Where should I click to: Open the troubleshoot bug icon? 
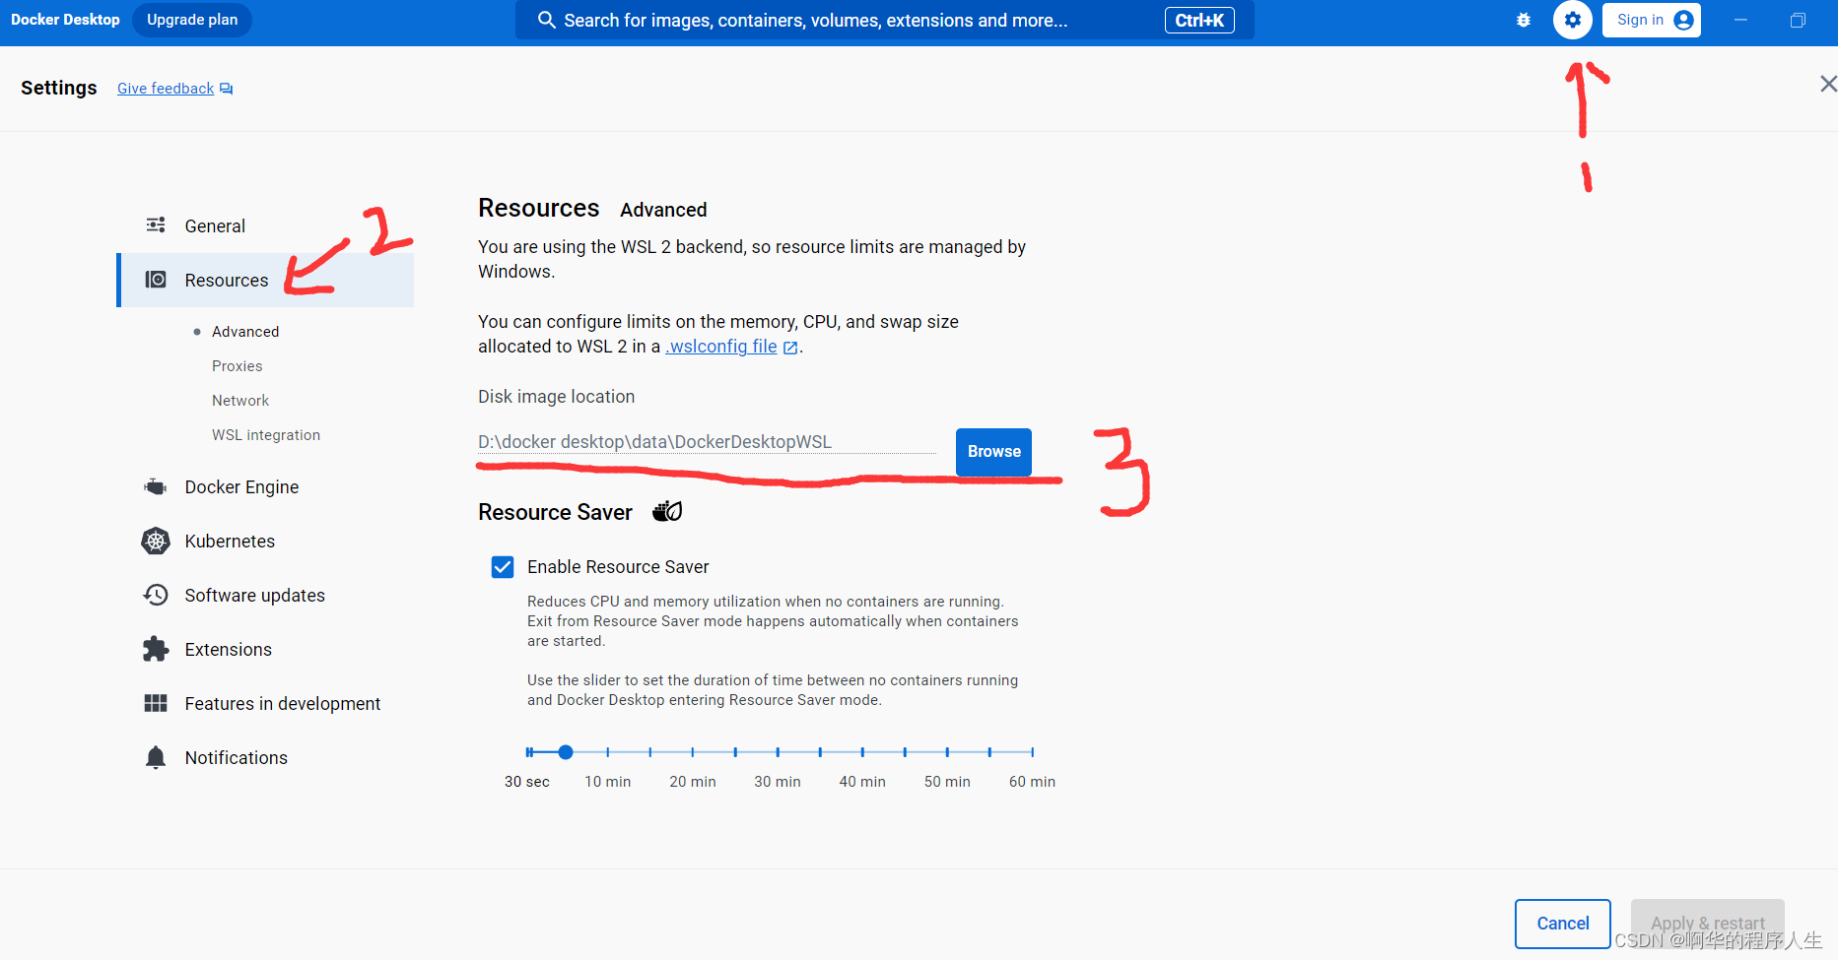[x=1524, y=20]
